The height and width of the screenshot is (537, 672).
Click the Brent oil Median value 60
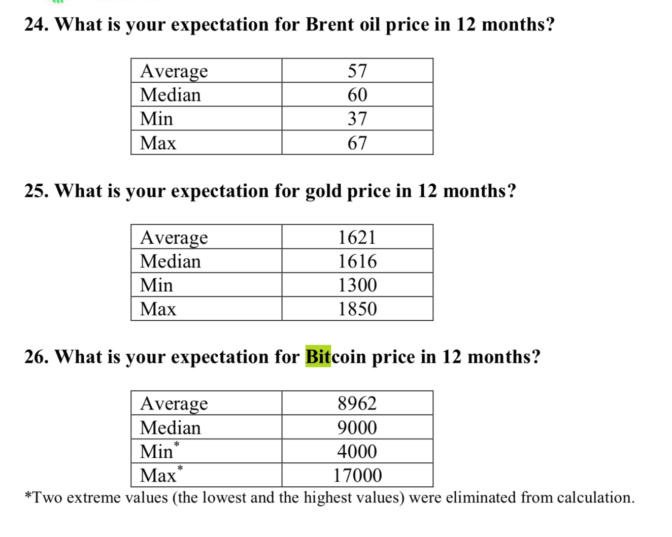tap(357, 94)
